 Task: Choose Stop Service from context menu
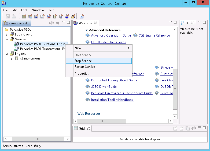[x=83, y=61]
